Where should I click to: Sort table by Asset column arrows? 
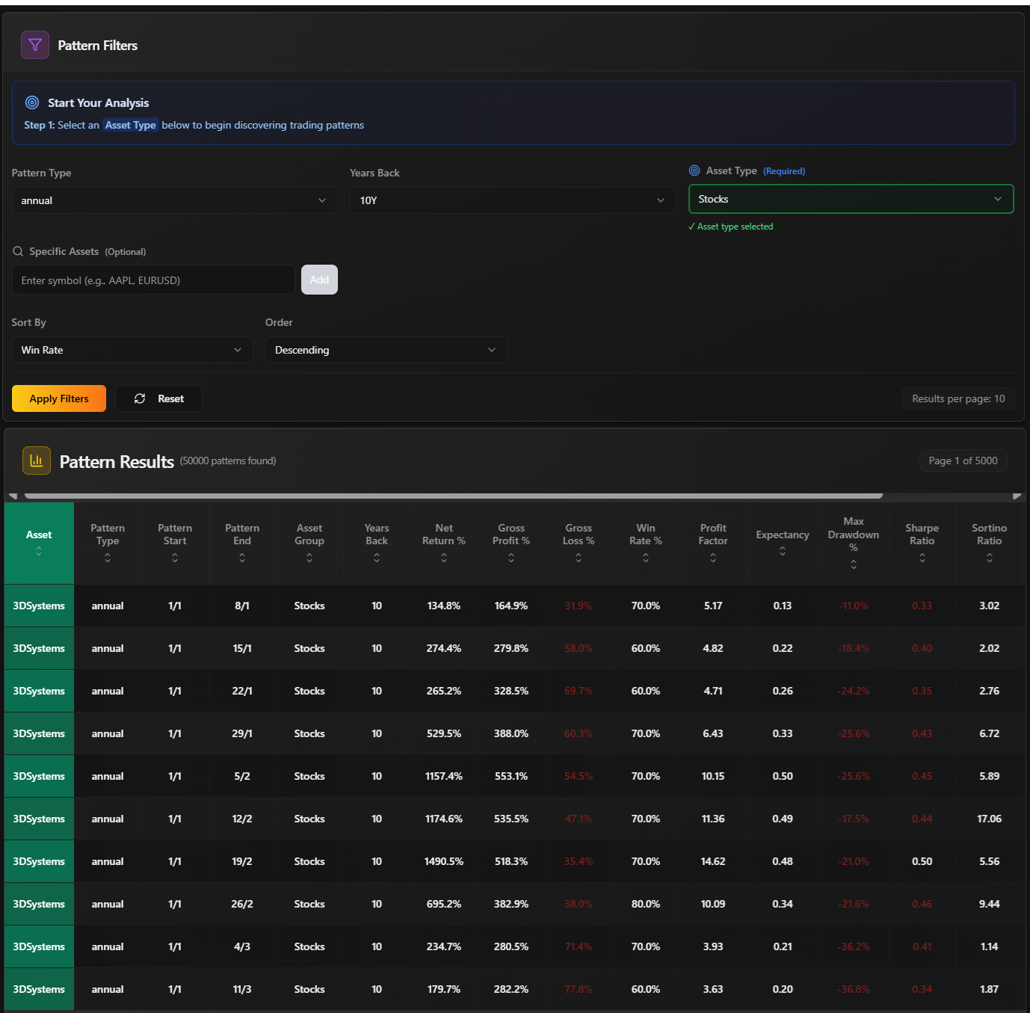(x=39, y=551)
